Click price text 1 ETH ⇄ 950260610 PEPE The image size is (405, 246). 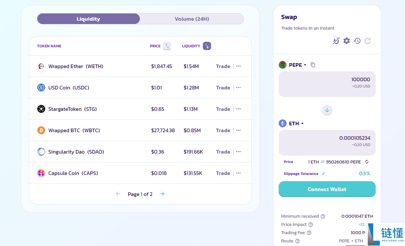[x=334, y=162]
